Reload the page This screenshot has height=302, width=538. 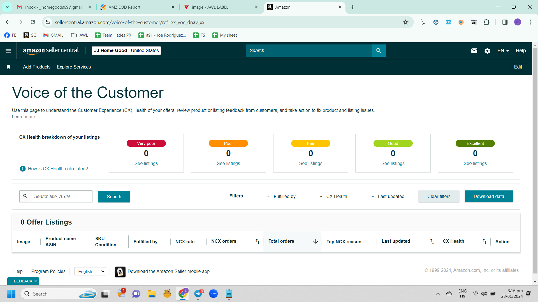pyautogui.click(x=33, y=22)
